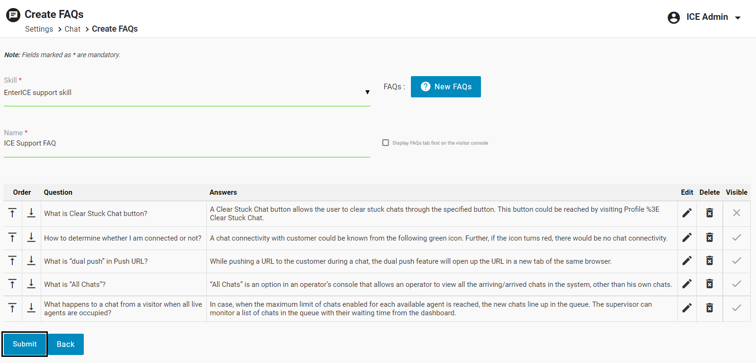756x363 pixels.
Task: Toggle visibility of 'Clear Stuck Chat' FAQ
Action: (x=736, y=213)
